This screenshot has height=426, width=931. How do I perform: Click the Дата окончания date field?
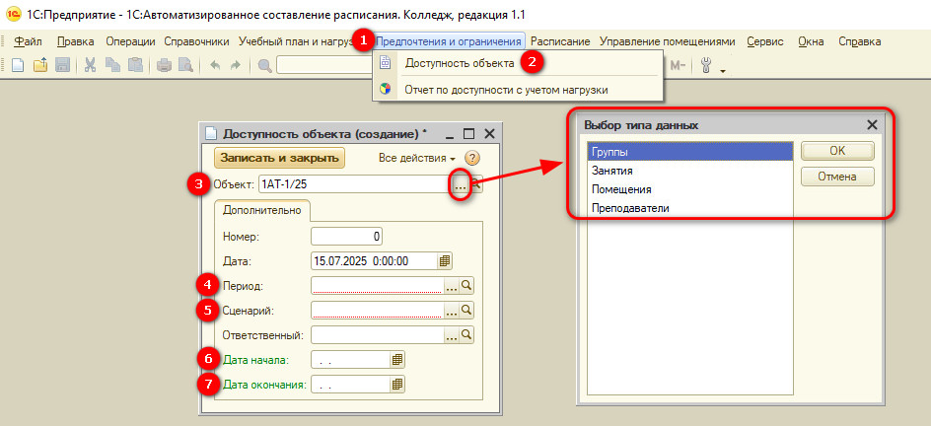click(351, 385)
